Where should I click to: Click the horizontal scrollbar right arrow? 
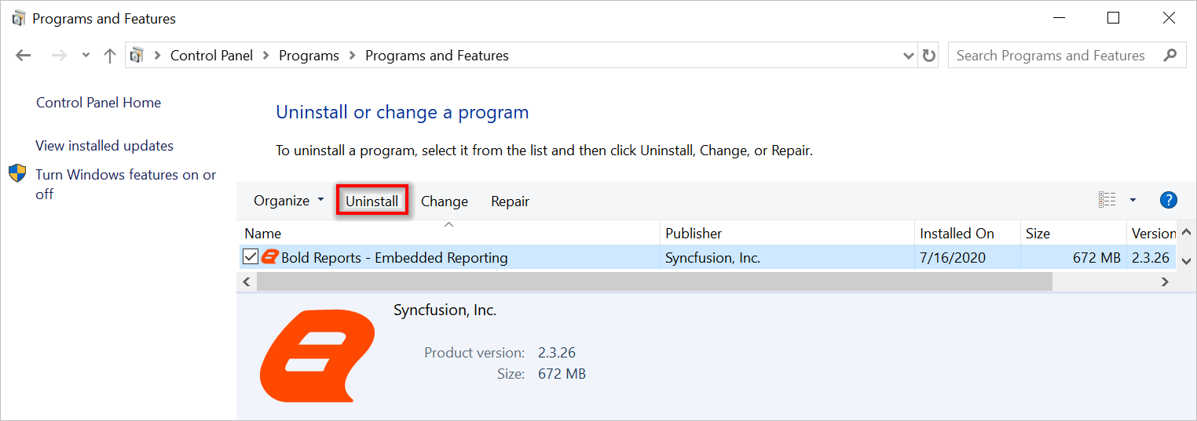[x=1166, y=281]
